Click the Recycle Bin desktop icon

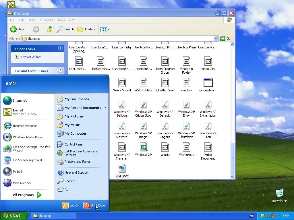[x=280, y=195]
